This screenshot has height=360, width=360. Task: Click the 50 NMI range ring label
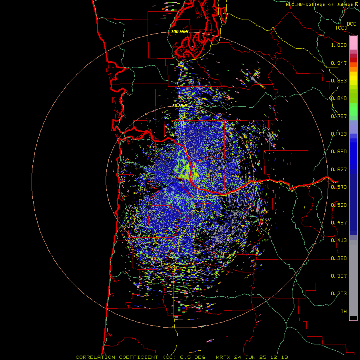(180, 106)
